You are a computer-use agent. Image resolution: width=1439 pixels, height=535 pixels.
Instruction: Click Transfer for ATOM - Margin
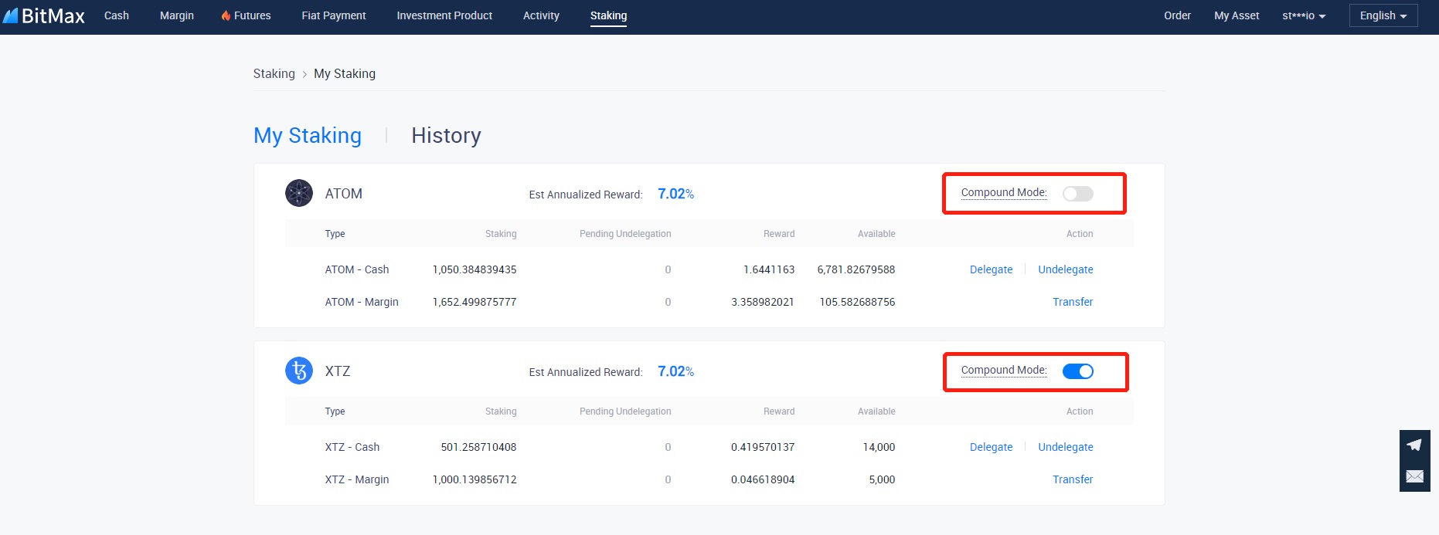click(1072, 302)
